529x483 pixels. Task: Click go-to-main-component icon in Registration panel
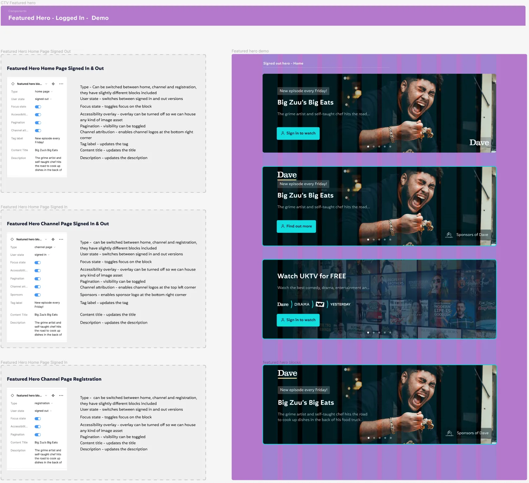pos(53,395)
